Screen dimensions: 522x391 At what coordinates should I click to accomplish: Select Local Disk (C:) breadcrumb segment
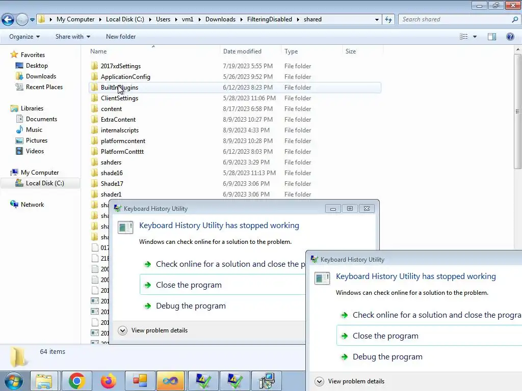pyautogui.click(x=125, y=19)
